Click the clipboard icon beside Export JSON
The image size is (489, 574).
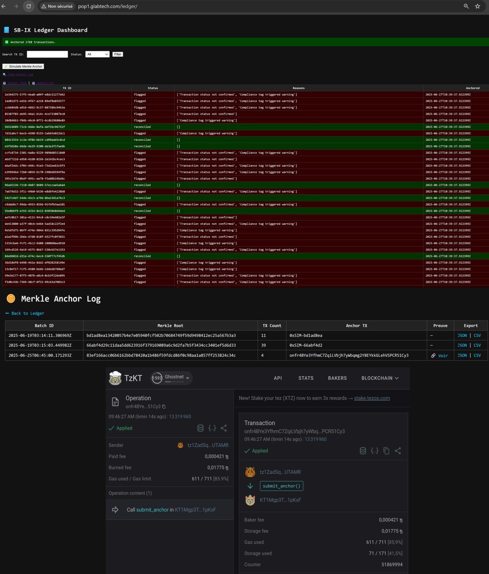[x=4, y=83]
